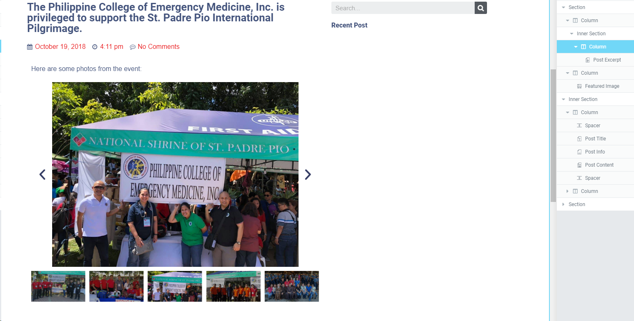Click the Recent Post heading

tap(349, 25)
